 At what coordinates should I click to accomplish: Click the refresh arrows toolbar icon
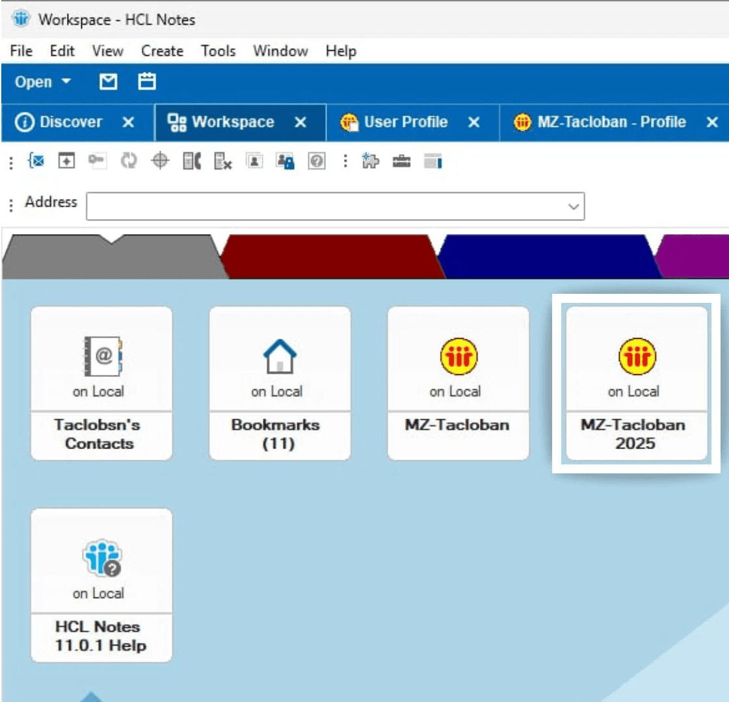click(x=129, y=161)
